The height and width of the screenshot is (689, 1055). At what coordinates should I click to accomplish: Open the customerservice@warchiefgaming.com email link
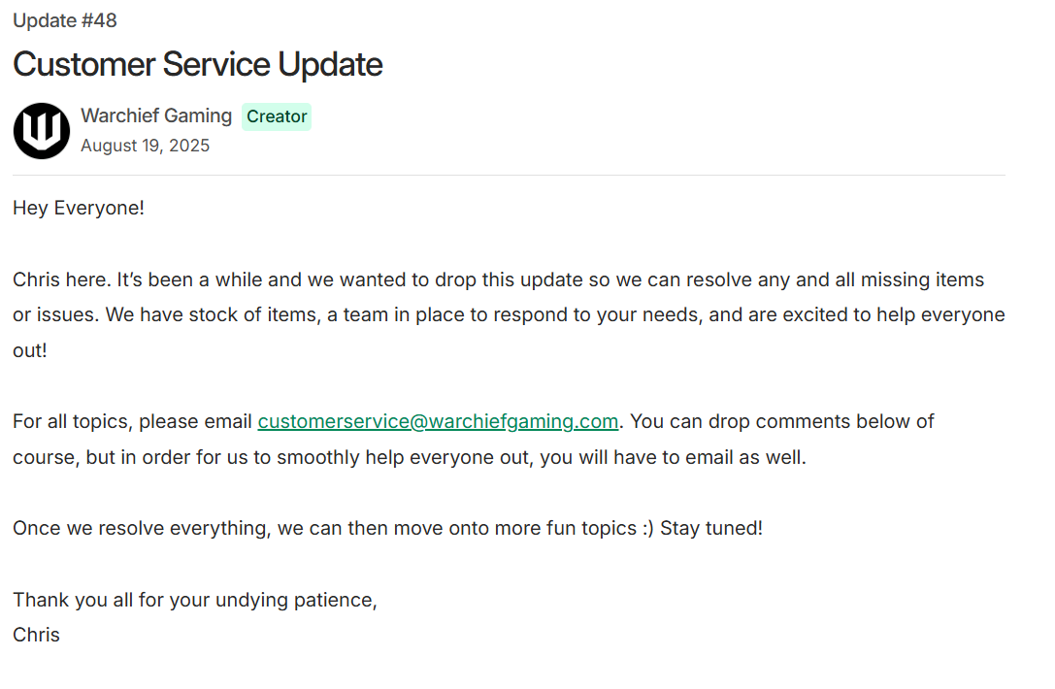pyautogui.click(x=438, y=421)
